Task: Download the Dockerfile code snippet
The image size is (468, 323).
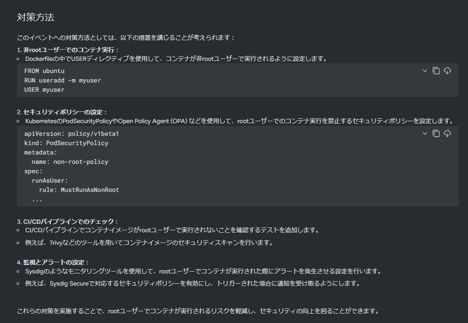Action: click(x=447, y=71)
